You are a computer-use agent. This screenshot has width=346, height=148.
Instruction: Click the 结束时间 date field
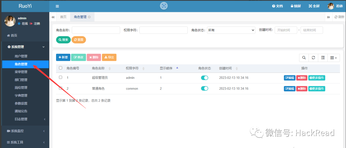click(312, 30)
